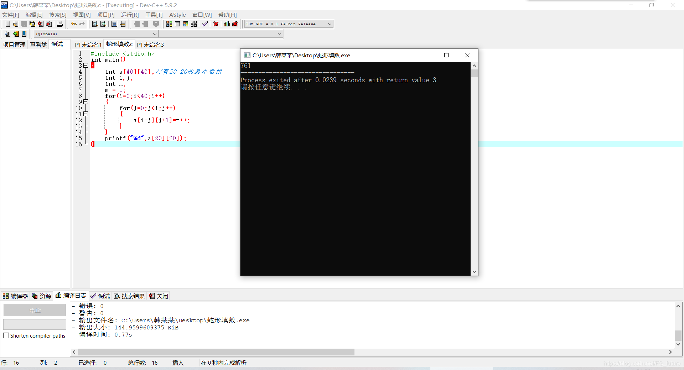Click the console window's exe title icon
The width and height of the screenshot is (684, 370).
tap(247, 55)
